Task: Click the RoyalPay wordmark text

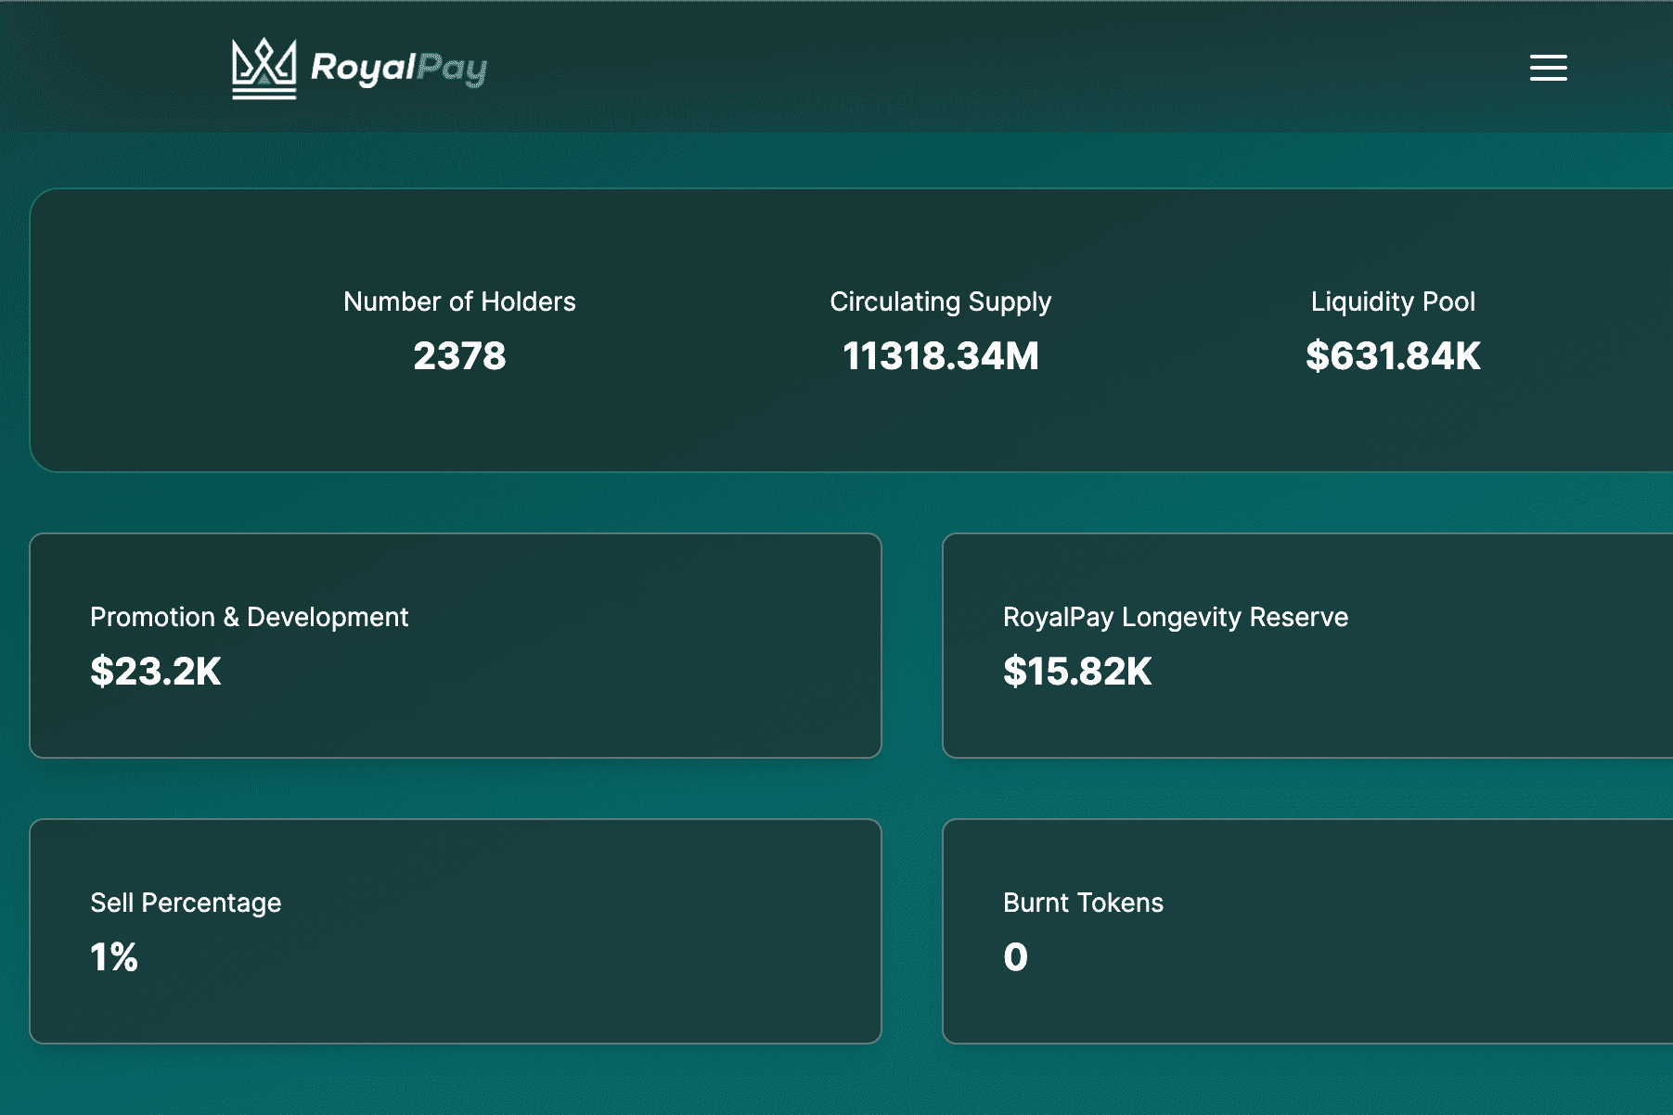Action: click(398, 68)
